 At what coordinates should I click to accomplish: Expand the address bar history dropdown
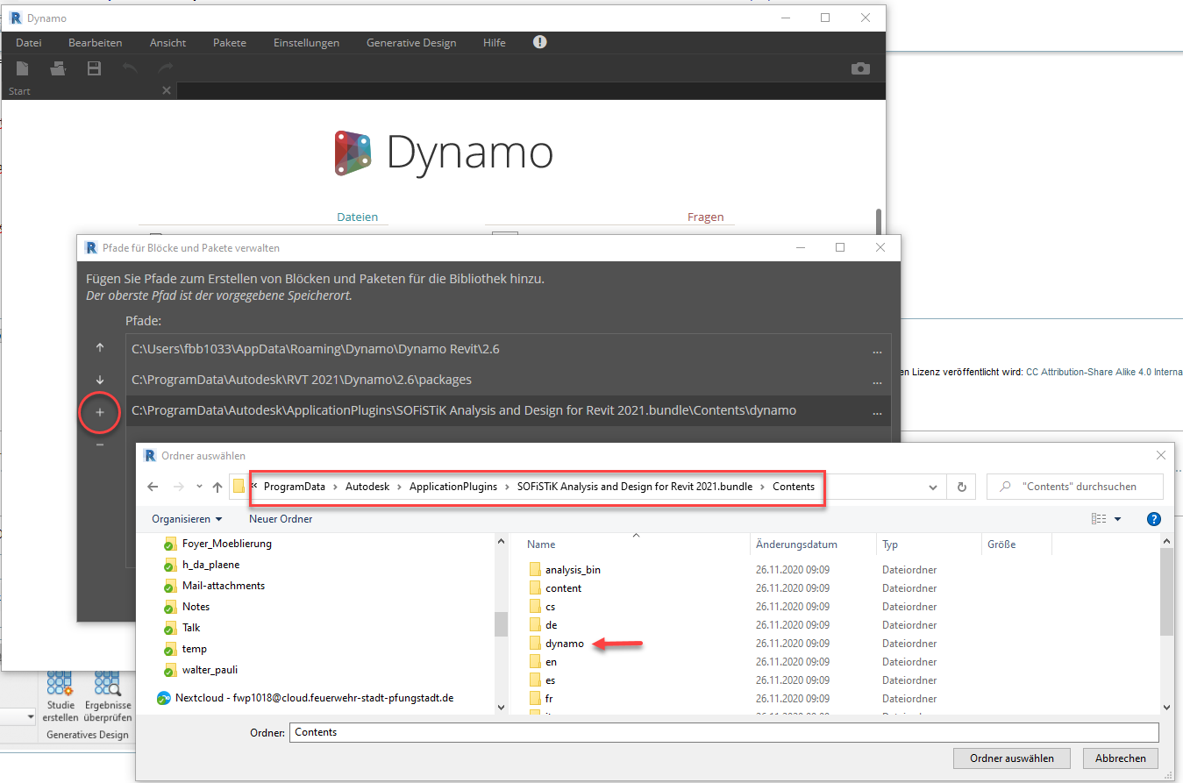coord(932,487)
